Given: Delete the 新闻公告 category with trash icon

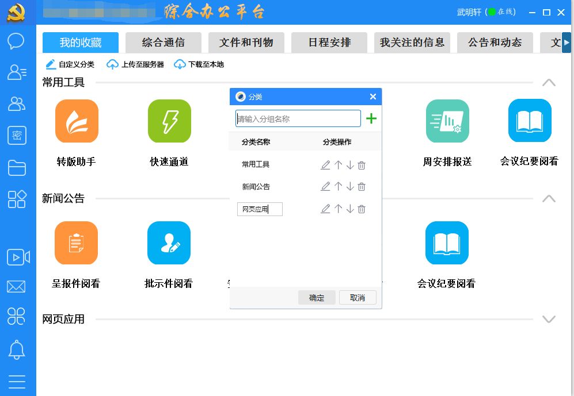Looking at the screenshot, I should pos(362,187).
